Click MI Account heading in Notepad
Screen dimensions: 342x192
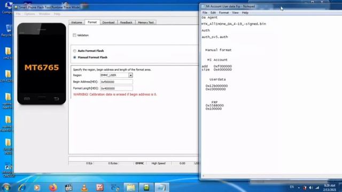pos(217,60)
